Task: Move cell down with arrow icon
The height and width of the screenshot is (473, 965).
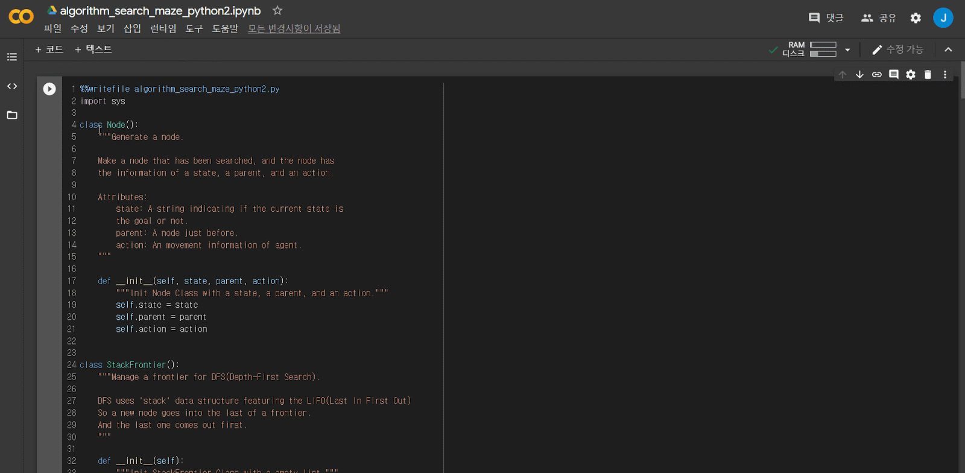Action: [x=859, y=74]
